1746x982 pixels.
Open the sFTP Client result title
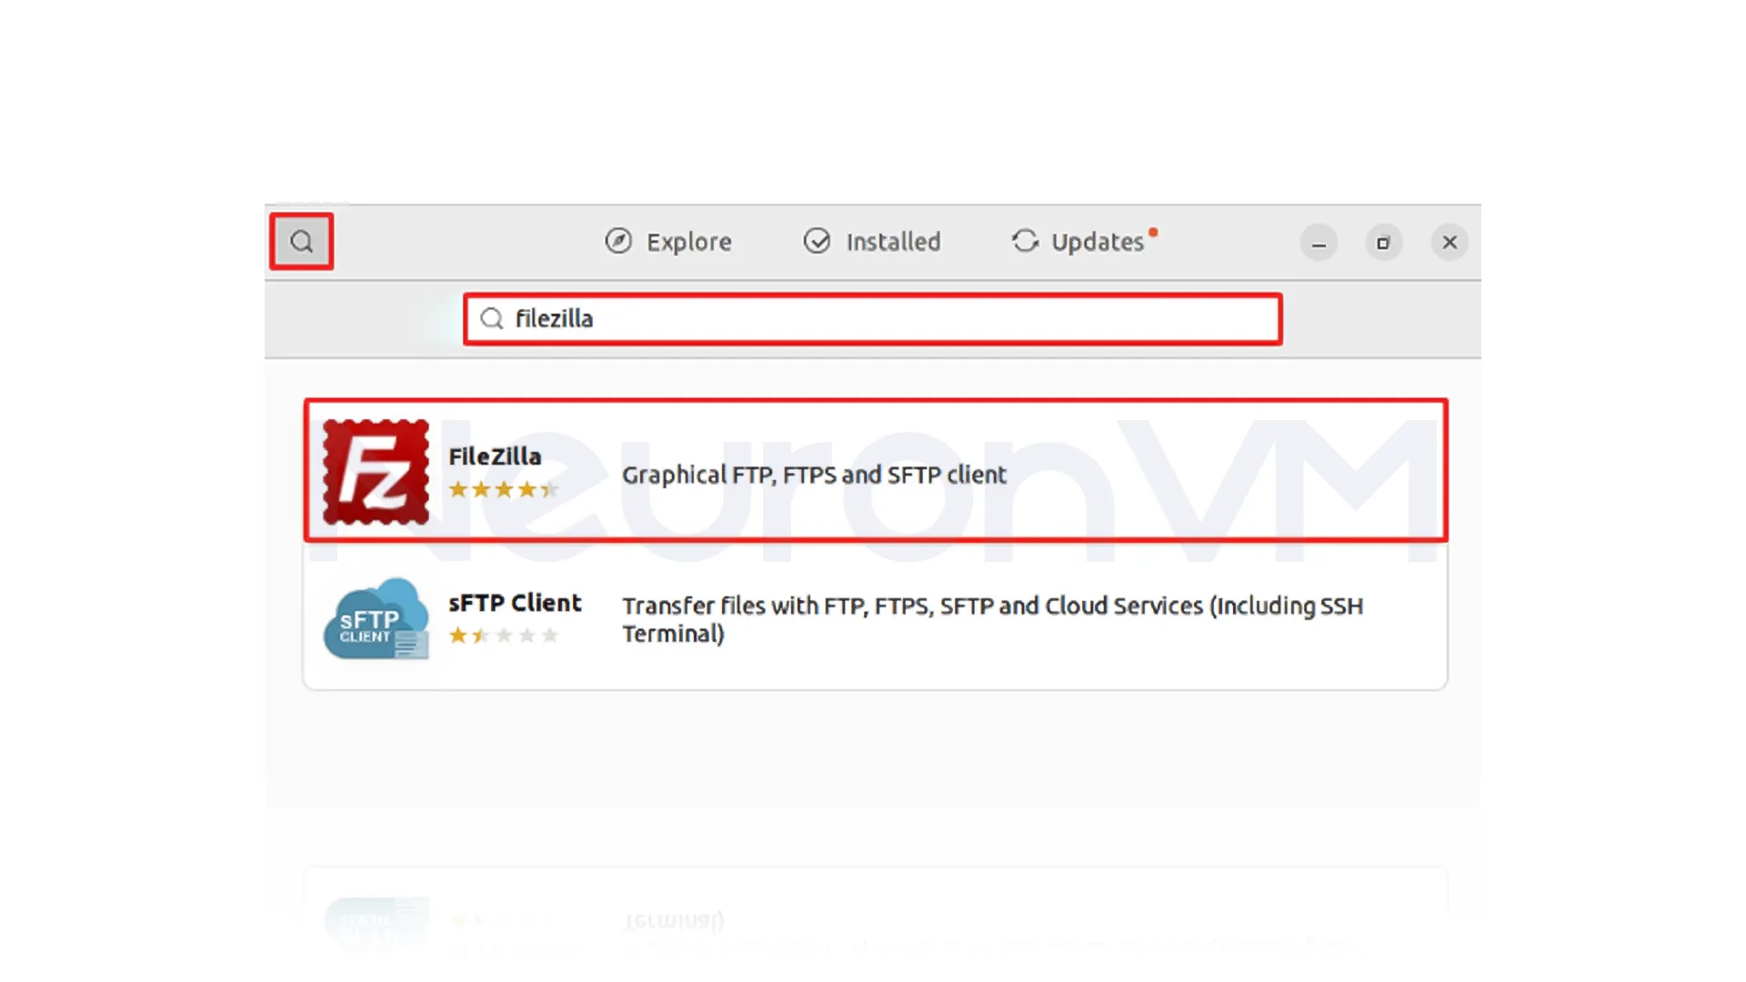(x=515, y=603)
